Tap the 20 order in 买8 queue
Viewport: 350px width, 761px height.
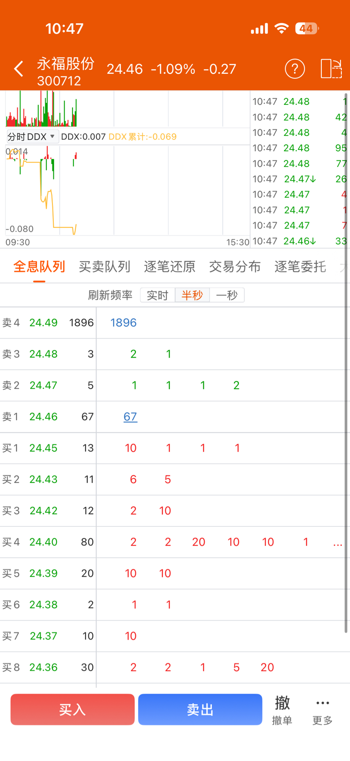pyautogui.click(x=268, y=668)
